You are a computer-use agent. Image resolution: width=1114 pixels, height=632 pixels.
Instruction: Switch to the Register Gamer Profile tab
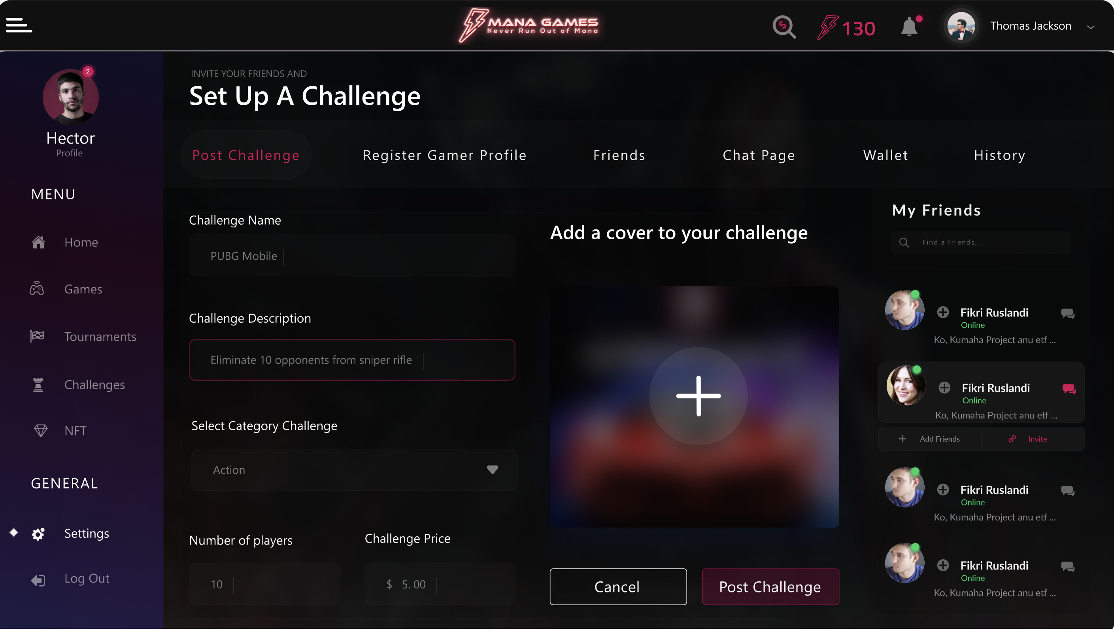click(x=445, y=155)
